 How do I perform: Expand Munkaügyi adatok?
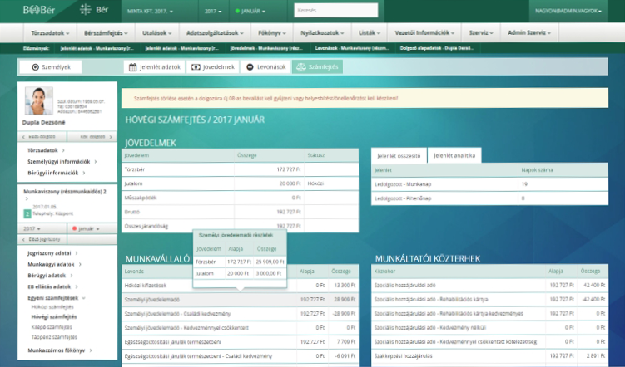(x=54, y=264)
